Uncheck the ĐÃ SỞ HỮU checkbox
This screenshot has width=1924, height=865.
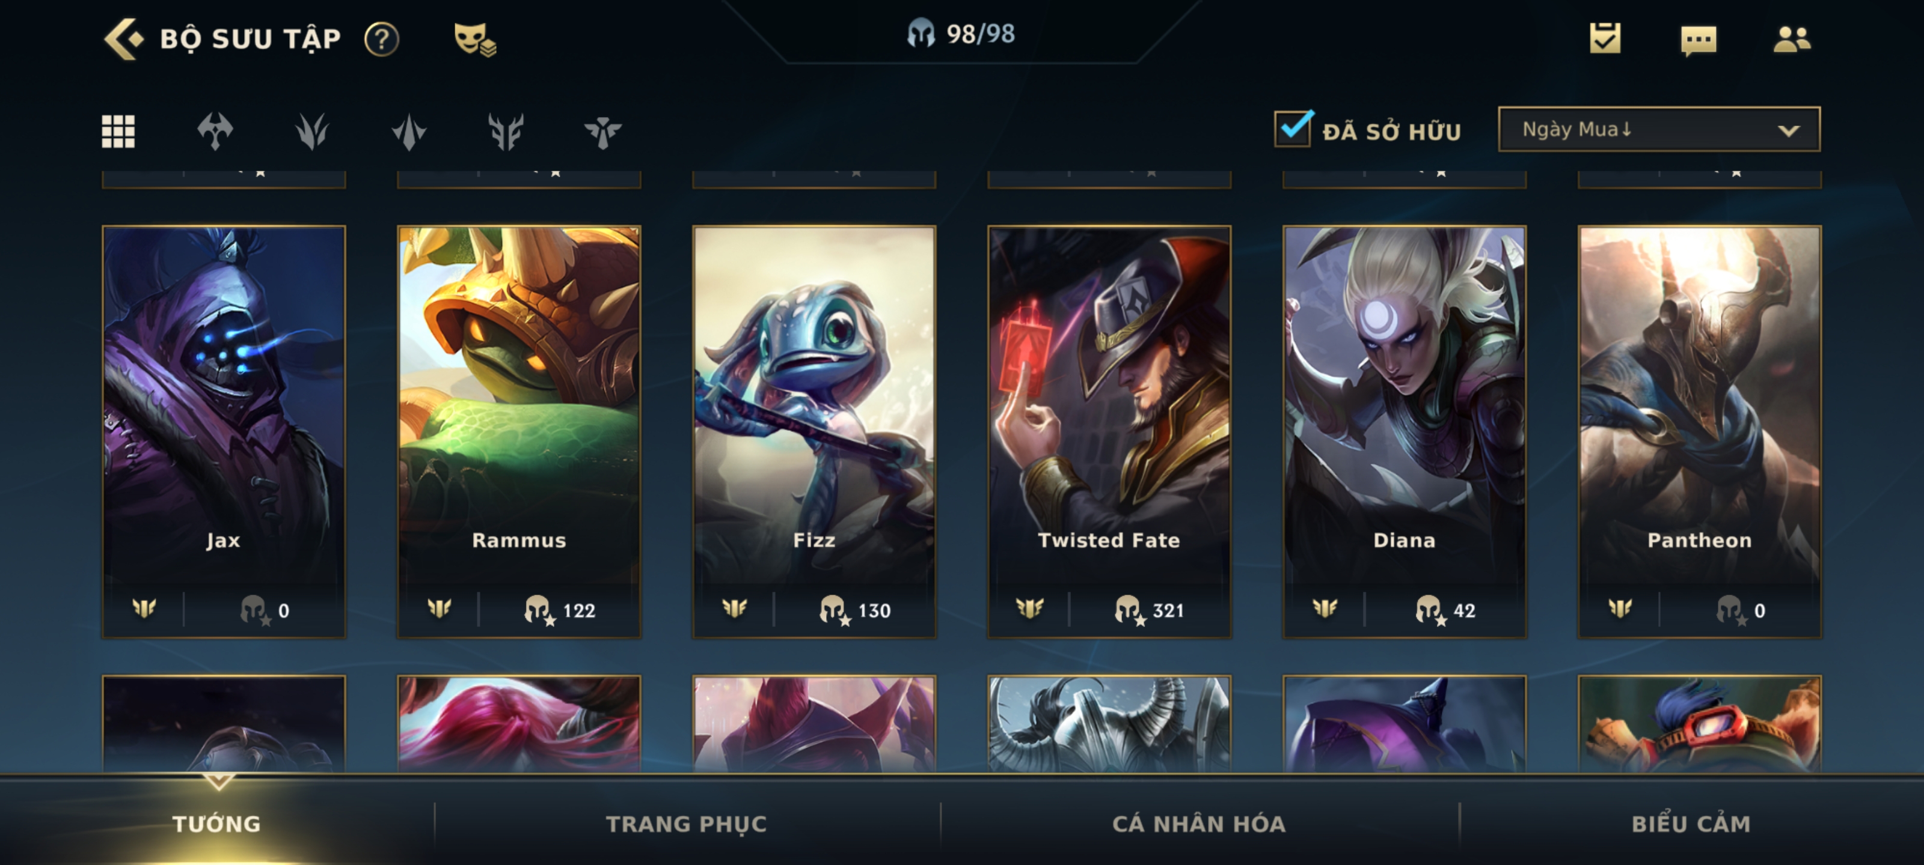pyautogui.click(x=1293, y=129)
